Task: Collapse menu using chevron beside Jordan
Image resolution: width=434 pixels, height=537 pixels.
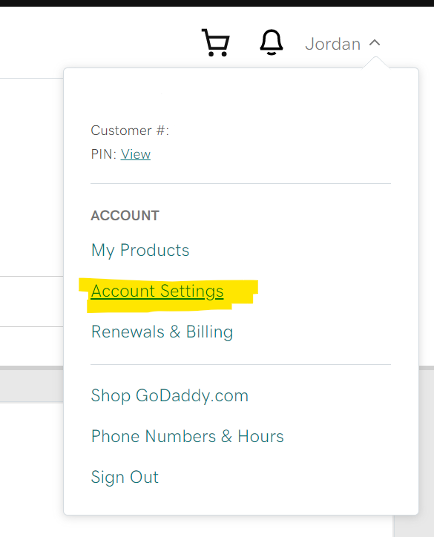Action: [x=375, y=43]
